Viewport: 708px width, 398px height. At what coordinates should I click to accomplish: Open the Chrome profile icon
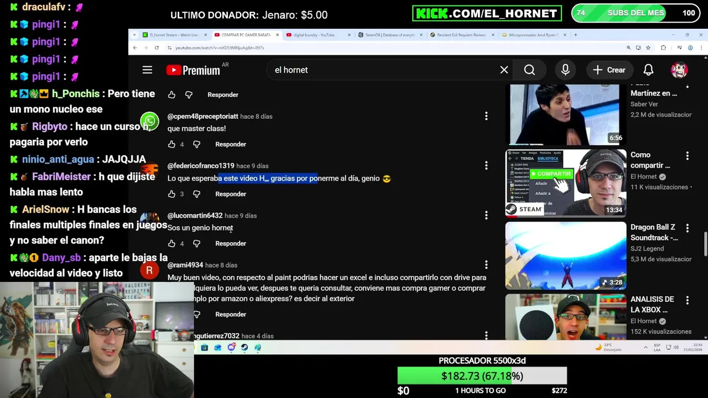[x=690, y=48]
